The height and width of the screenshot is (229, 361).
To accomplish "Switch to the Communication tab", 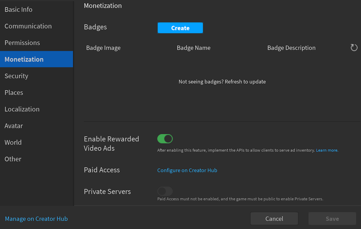I will tap(28, 26).
